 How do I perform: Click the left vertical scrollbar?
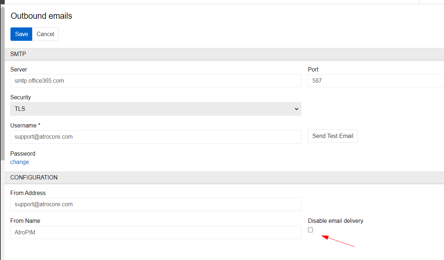click(2, 83)
